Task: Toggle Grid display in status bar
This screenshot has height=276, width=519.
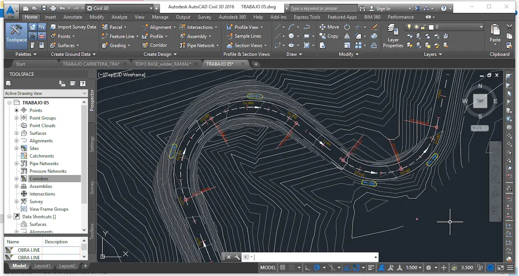Action: tap(282, 267)
